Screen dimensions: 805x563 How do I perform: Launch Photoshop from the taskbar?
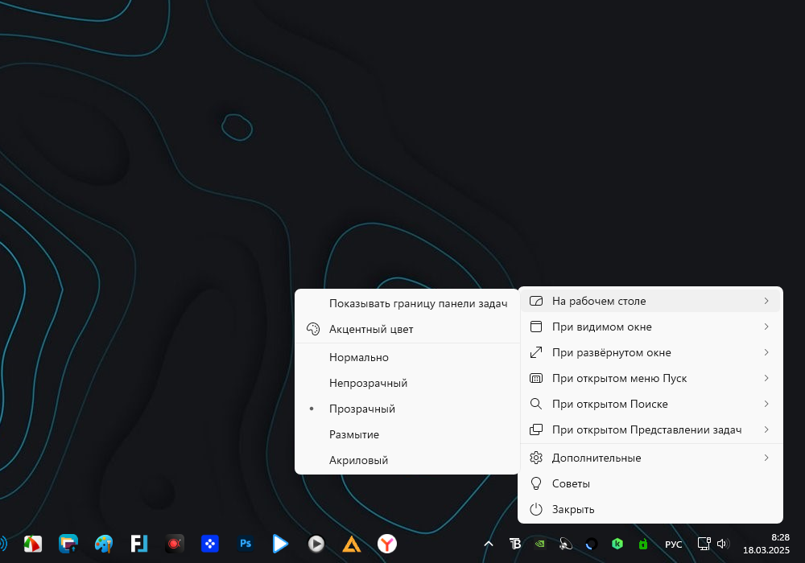[x=246, y=544]
